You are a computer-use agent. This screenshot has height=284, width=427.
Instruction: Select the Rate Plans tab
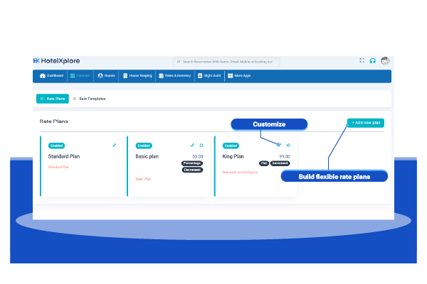click(53, 99)
